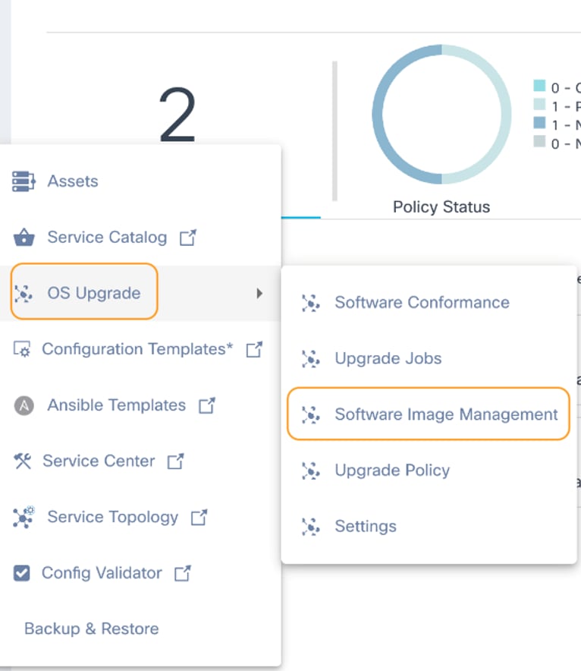The height and width of the screenshot is (671, 581).
Task: Click external link icon next to Ansible Templates
Action: click(x=206, y=405)
